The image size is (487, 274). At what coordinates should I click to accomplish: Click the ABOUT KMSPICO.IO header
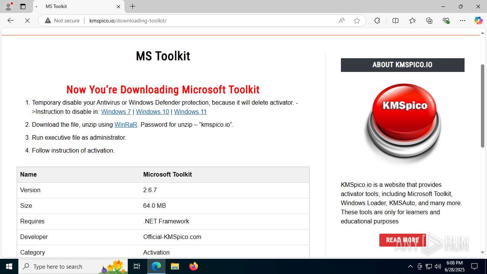pyautogui.click(x=403, y=65)
